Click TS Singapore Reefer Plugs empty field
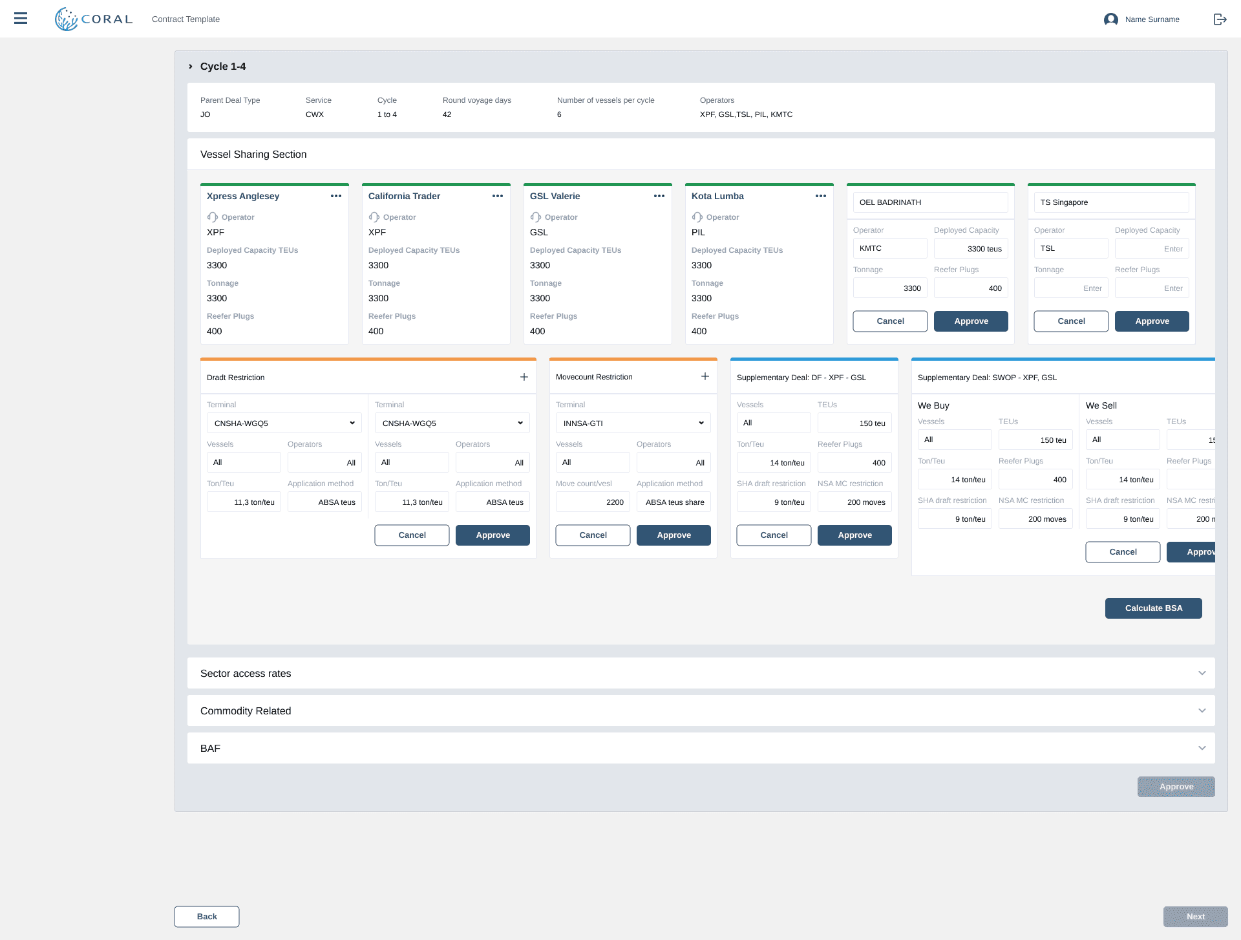1241x940 pixels. [1152, 288]
